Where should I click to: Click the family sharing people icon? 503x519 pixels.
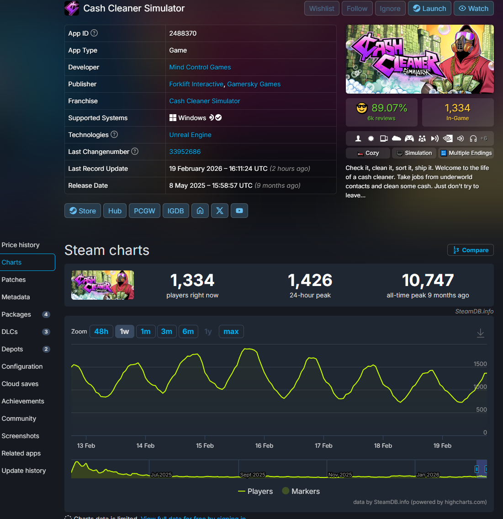[x=422, y=138]
